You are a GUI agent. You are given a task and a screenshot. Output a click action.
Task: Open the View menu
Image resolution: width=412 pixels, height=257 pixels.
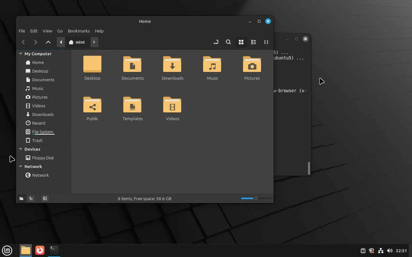(47, 31)
